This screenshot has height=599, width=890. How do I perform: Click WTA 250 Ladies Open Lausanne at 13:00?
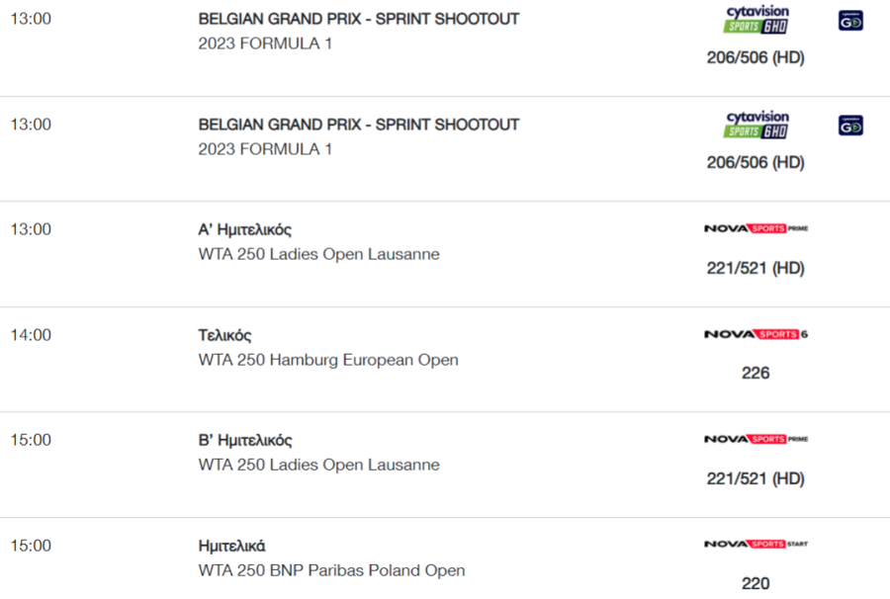tap(319, 254)
